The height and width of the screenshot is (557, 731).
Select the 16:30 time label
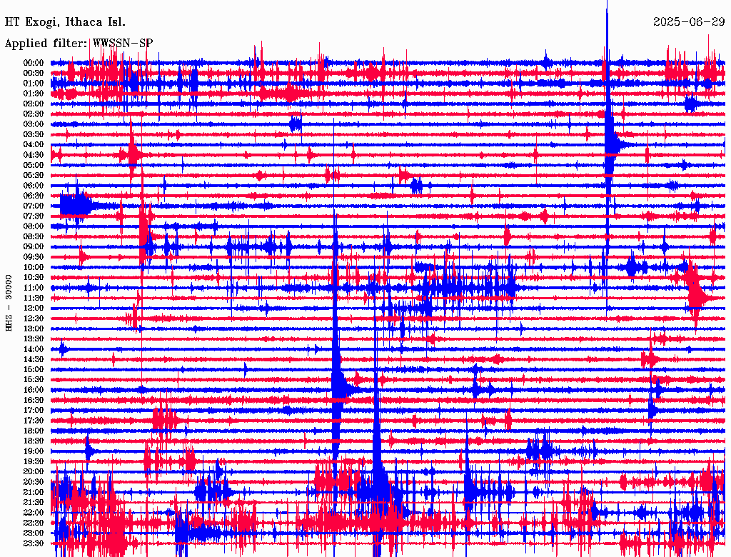tap(34, 401)
